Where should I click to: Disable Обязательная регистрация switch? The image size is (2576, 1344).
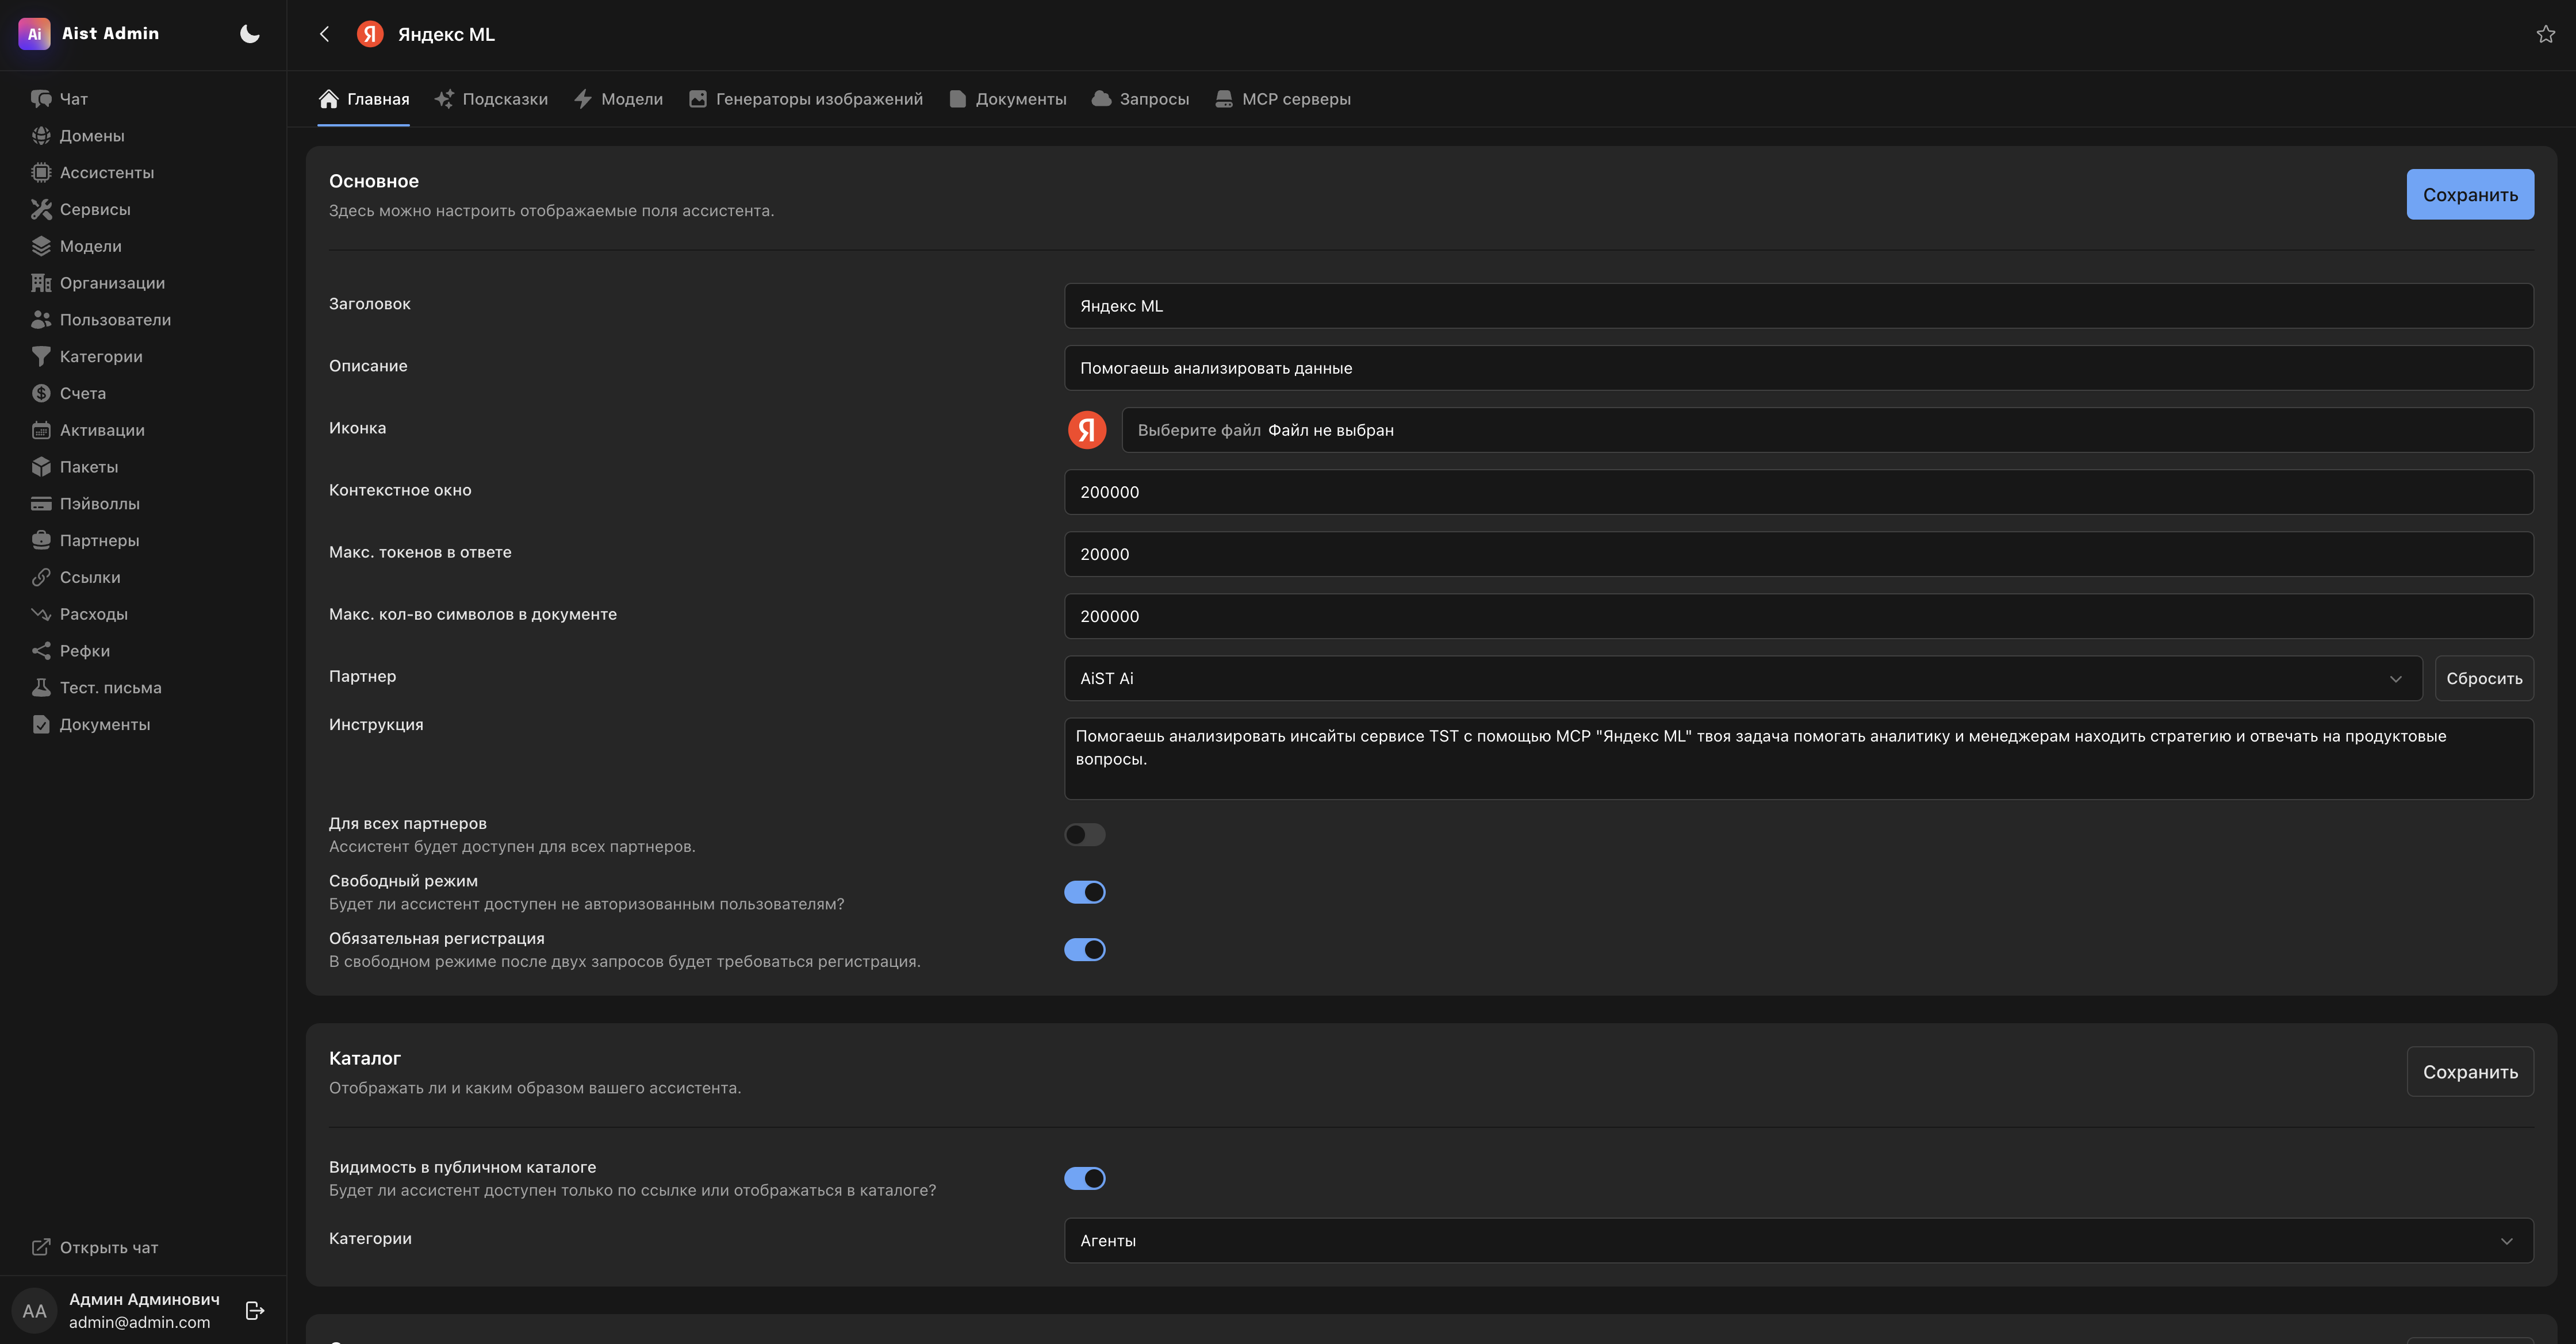[1085, 950]
